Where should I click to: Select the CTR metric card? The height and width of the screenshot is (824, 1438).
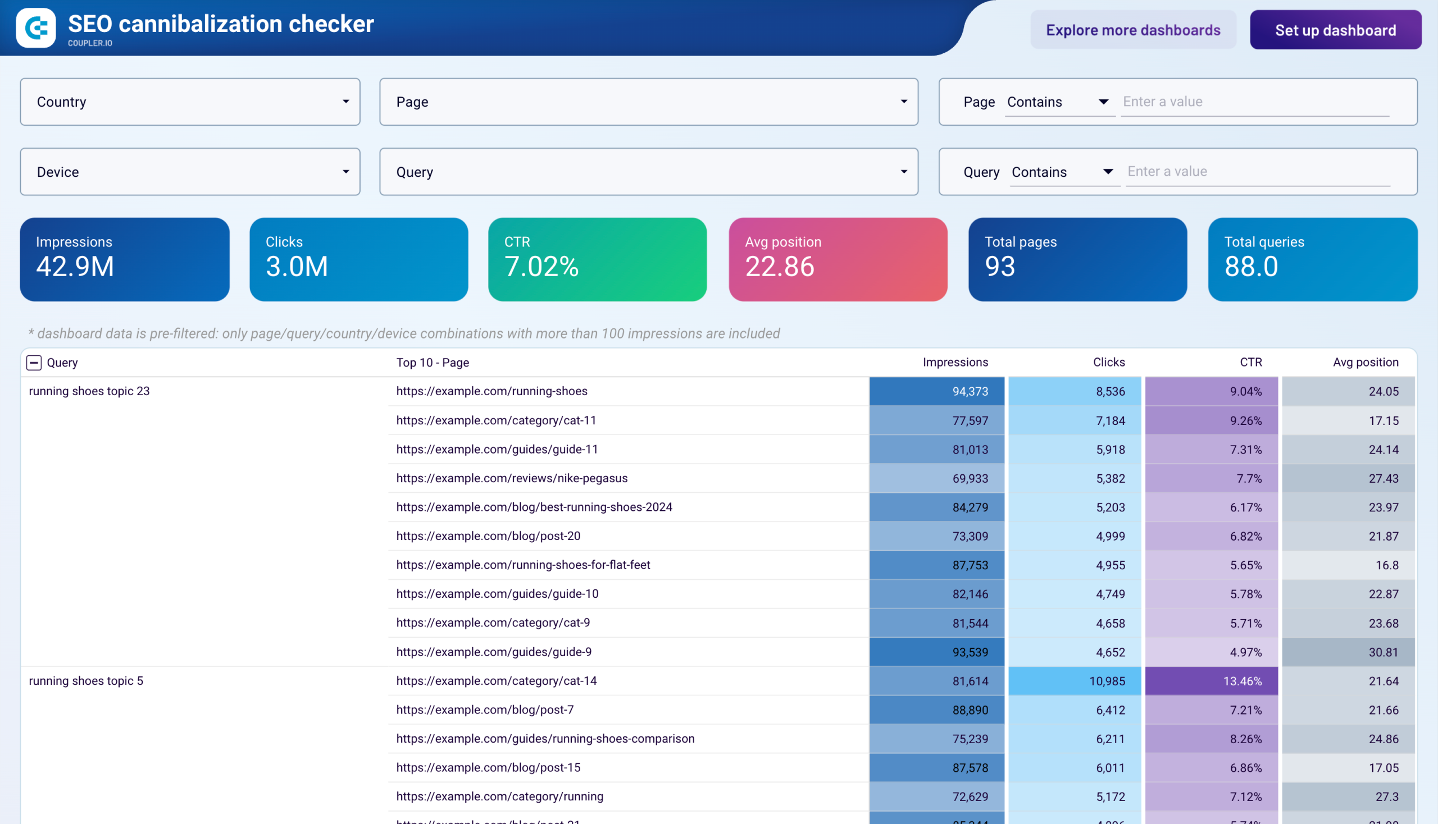597,259
